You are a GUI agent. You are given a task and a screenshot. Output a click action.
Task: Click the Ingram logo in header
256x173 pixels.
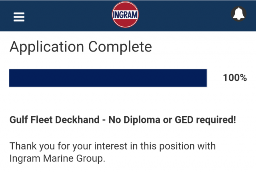pos(125,15)
